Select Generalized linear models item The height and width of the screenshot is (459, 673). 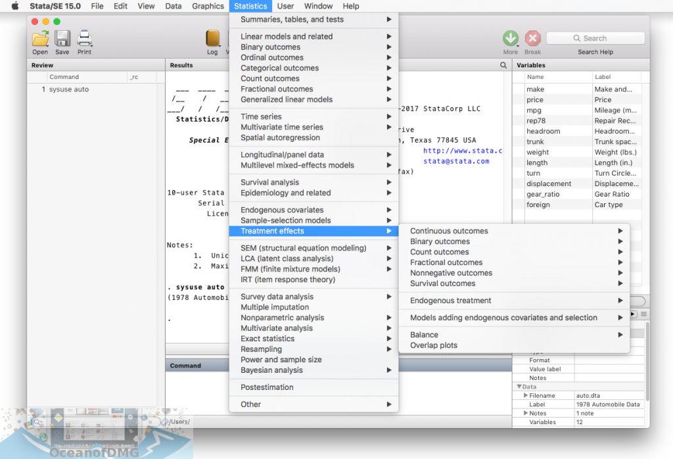coord(313,99)
